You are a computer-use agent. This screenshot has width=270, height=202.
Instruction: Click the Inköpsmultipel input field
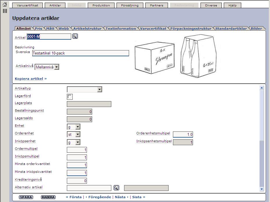(77, 157)
